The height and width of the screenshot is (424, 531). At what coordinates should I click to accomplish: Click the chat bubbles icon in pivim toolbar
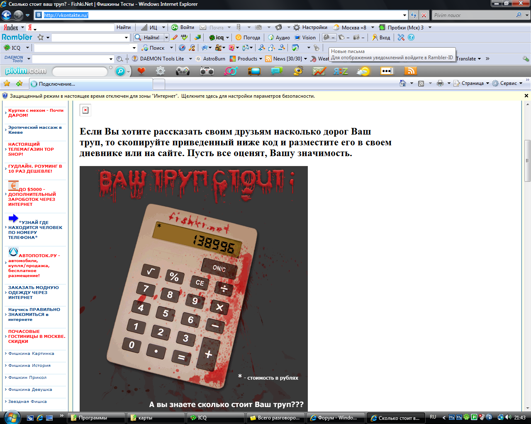pos(277,71)
